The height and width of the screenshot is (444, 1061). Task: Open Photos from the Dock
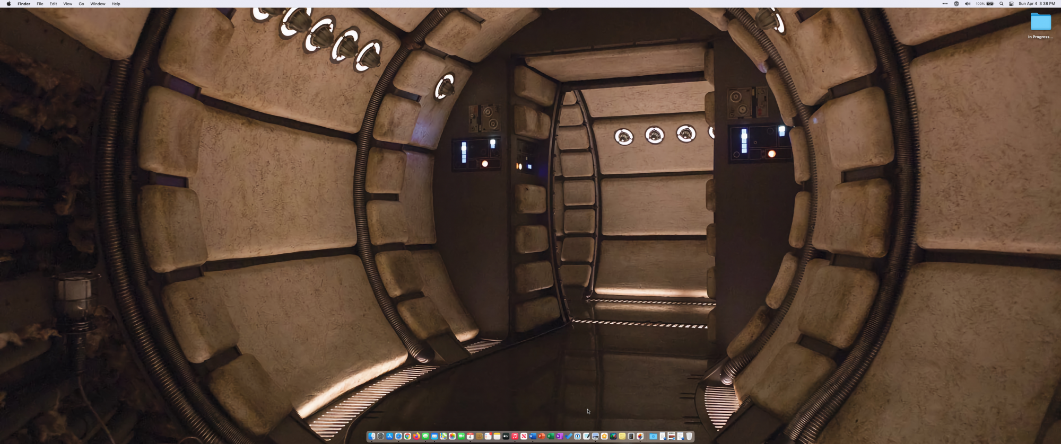[452, 436]
